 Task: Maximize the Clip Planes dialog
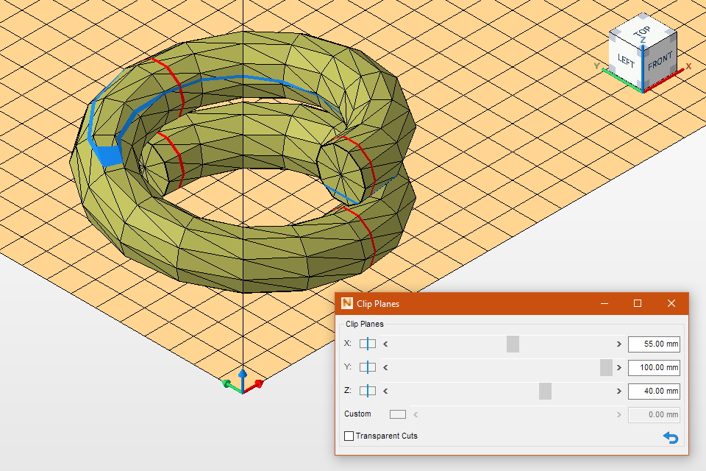click(x=638, y=303)
